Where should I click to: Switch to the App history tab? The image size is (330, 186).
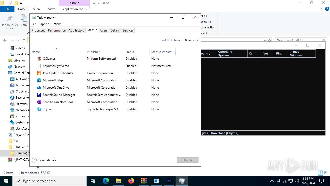[76, 30]
